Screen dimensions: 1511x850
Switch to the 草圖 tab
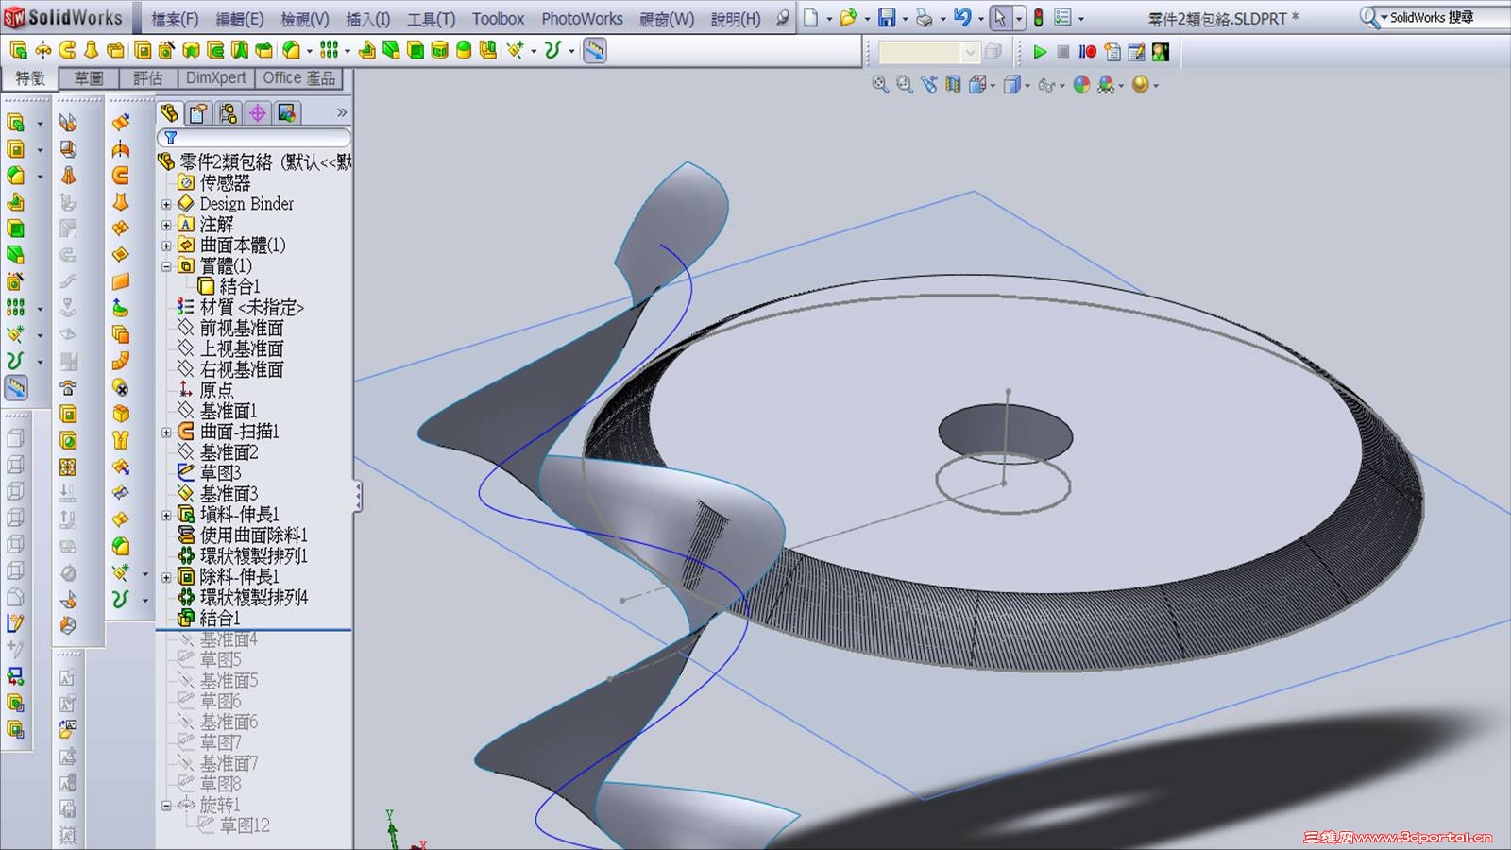(89, 78)
